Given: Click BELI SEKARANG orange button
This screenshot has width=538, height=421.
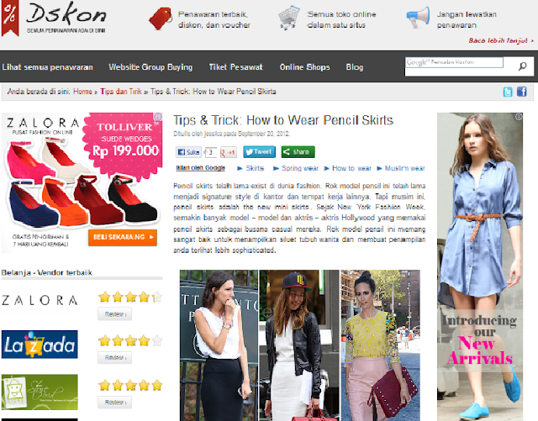Looking at the screenshot, I should pos(123,238).
